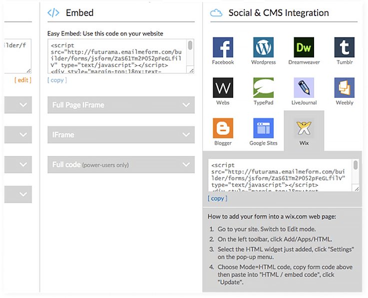Image resolution: width=368 pixels, height=298 pixels.
Task: Select the Wordpress integration icon
Action: click(x=263, y=47)
